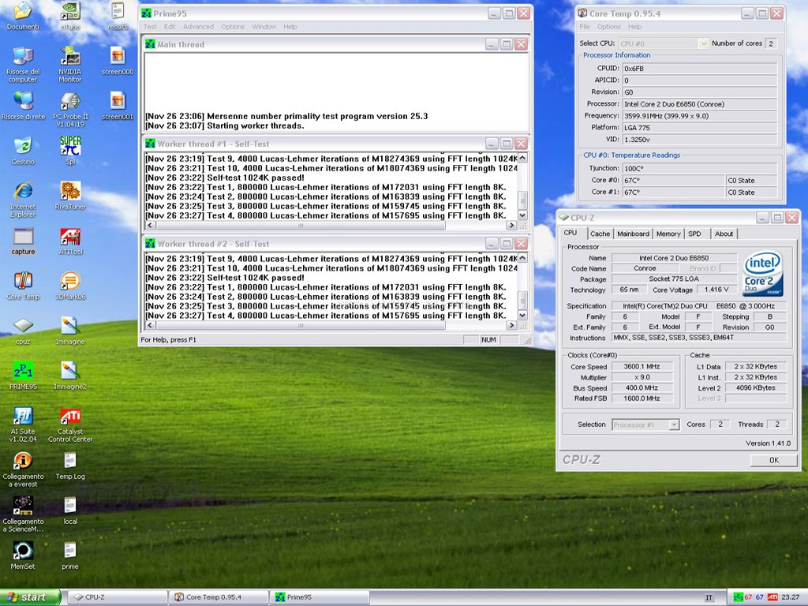The image size is (808, 606).
Task: Open Prime95's Options menu
Action: [233, 27]
